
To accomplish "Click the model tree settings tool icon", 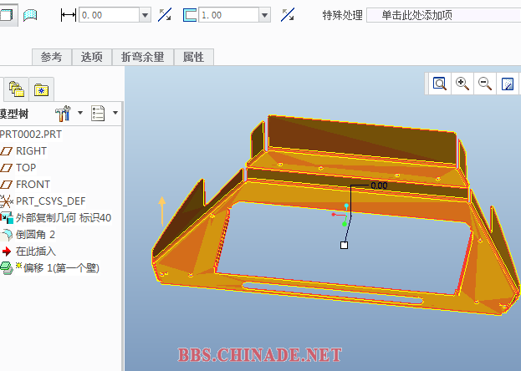I will click(x=64, y=113).
